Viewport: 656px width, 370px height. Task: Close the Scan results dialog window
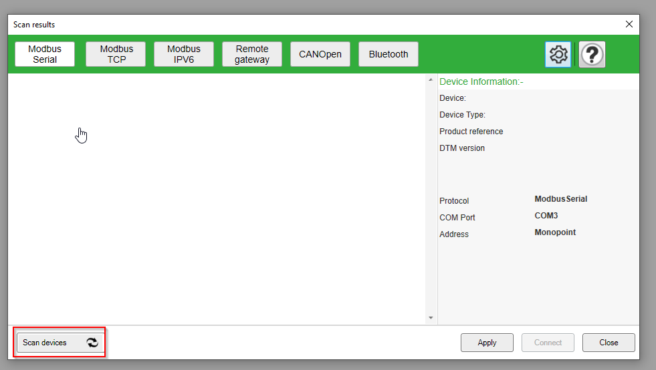629,24
